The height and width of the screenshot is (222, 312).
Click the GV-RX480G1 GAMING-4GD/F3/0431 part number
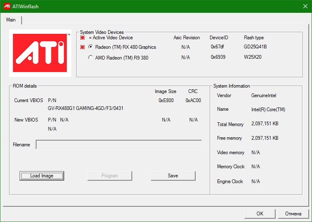pyautogui.click(x=85, y=108)
